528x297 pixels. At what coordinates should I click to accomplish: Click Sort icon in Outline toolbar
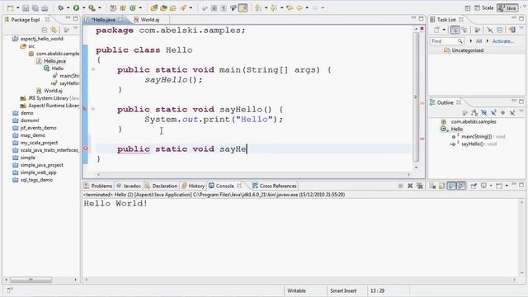[x=474, y=112]
